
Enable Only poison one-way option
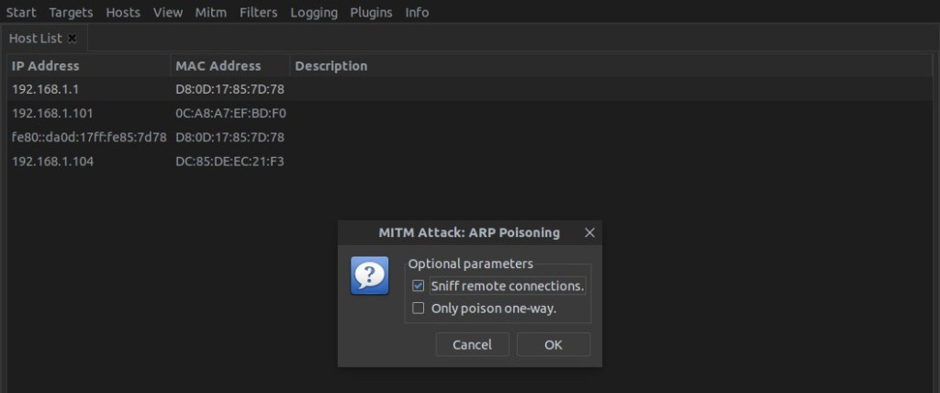click(419, 309)
